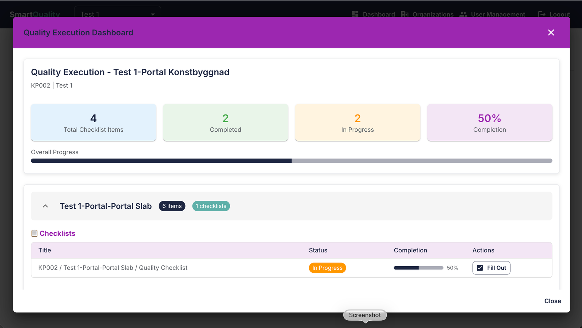Click the Test 1-Portal-Portal Slab section title
The image size is (582, 328).
point(106,206)
